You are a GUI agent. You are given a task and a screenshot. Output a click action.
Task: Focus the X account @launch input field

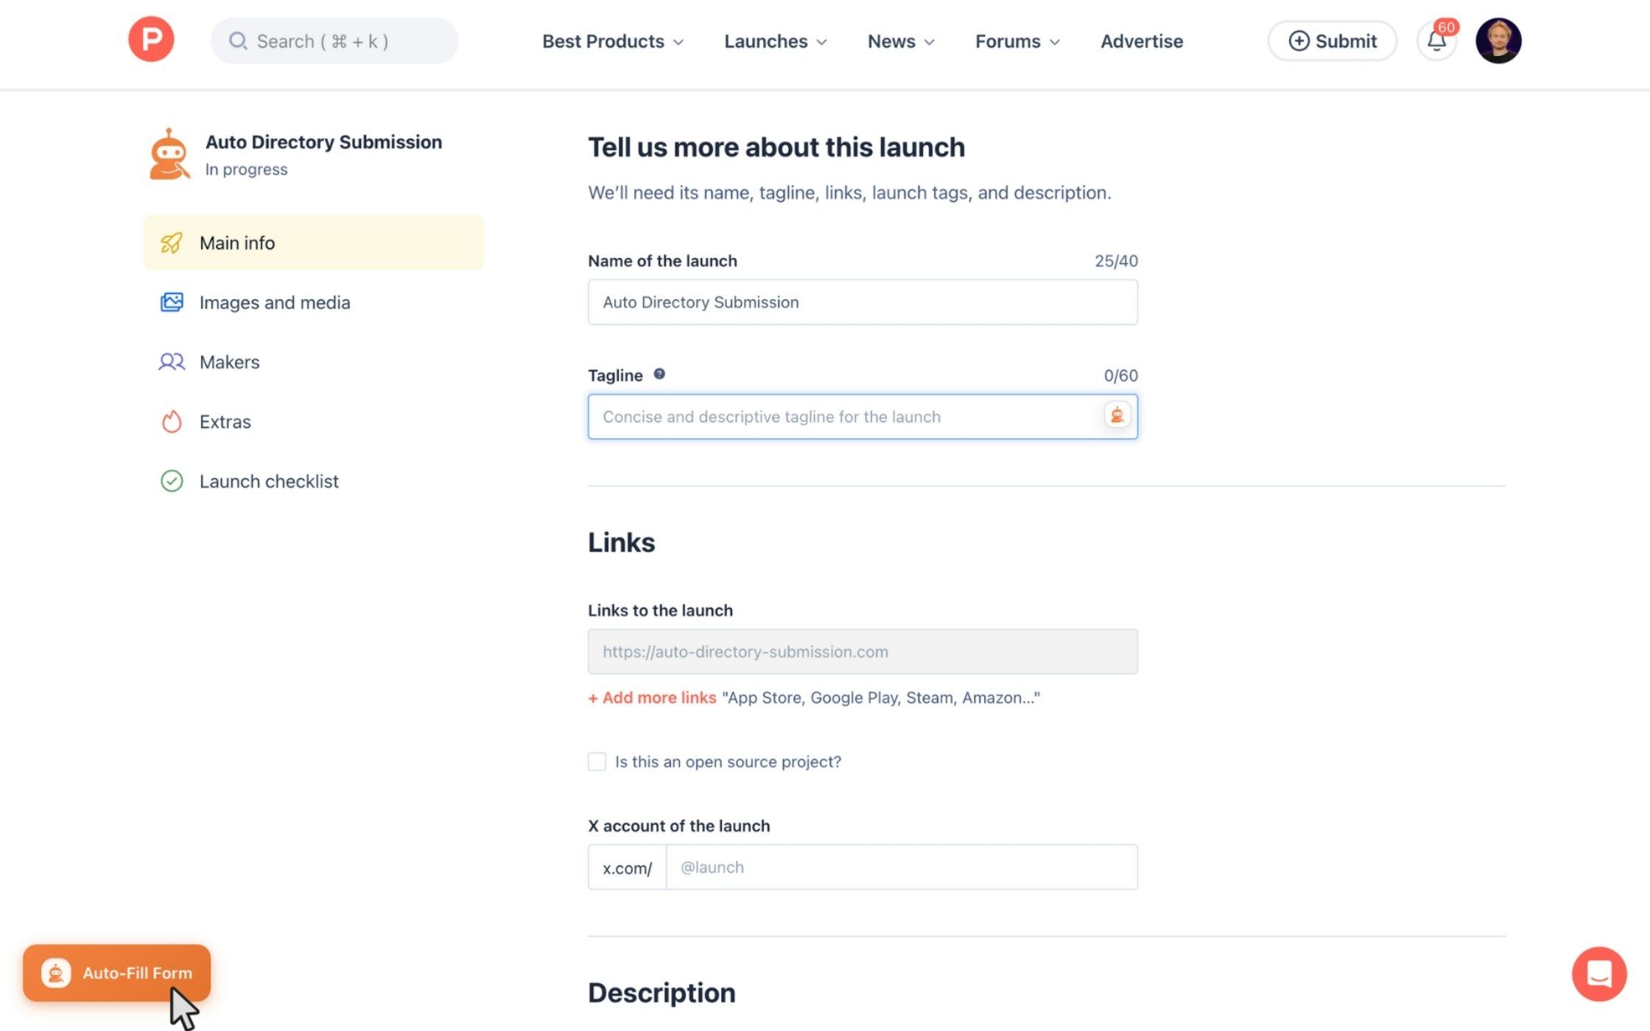tap(901, 868)
